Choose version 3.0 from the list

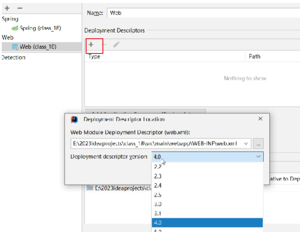point(207,204)
